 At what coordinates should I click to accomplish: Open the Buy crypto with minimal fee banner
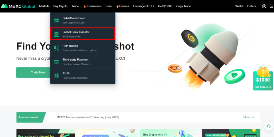pos(45,133)
